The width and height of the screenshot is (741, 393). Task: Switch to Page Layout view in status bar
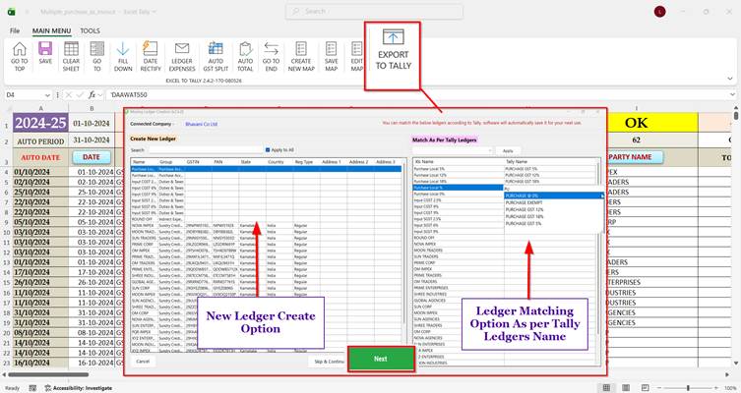pos(626,388)
